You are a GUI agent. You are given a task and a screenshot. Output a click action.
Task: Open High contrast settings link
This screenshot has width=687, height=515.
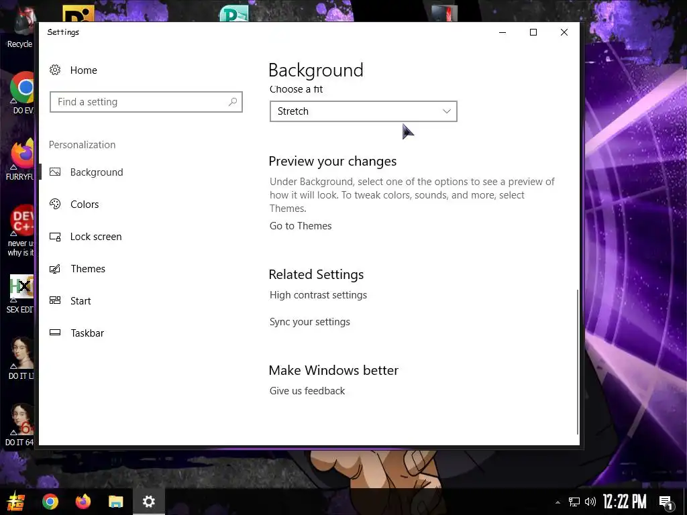point(318,295)
